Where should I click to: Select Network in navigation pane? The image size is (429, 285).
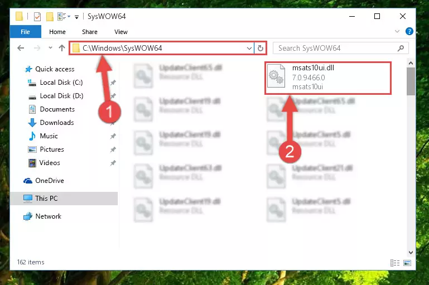(48, 216)
